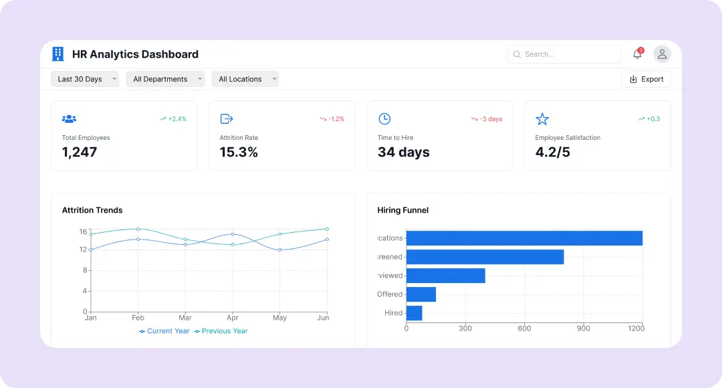Viewport: 722px width, 388px height.
Task: Click the Offered bar in Hiring Funnel
Action: (x=421, y=294)
